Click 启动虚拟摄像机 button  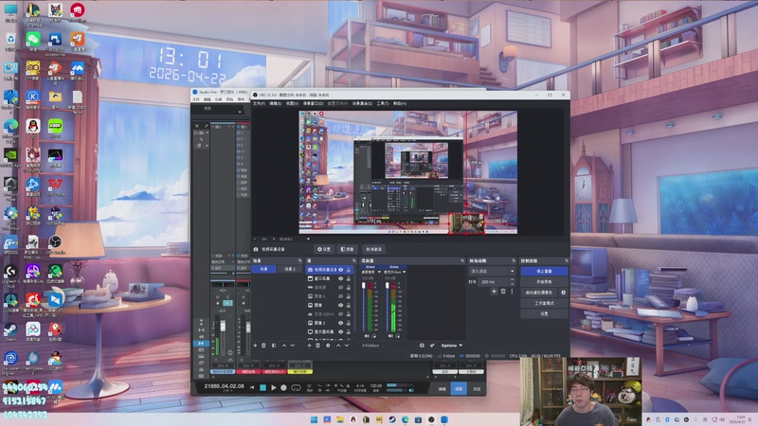tap(539, 293)
